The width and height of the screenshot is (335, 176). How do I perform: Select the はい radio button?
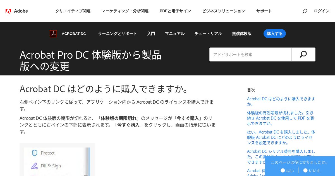[283, 170]
